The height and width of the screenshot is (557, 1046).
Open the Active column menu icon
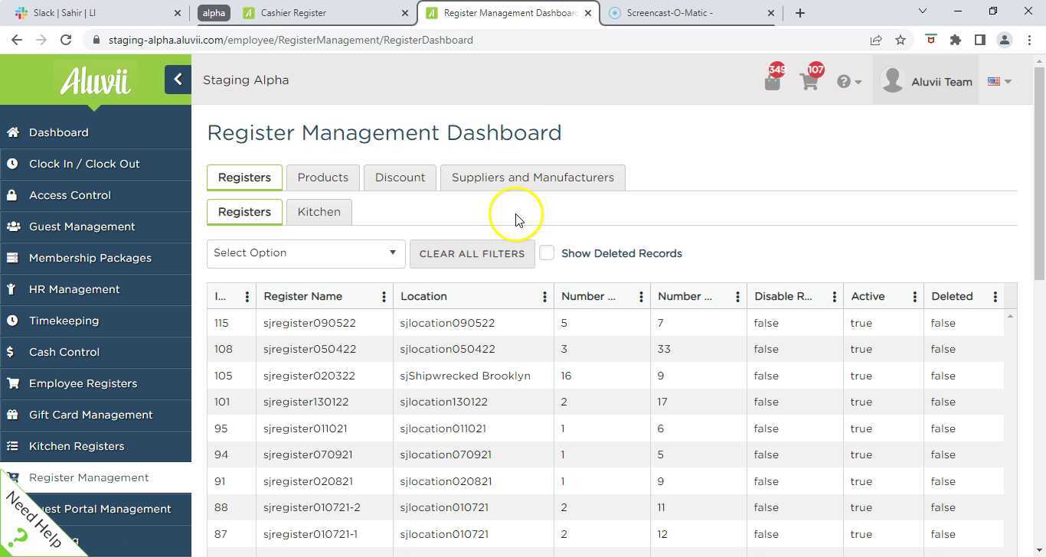click(x=914, y=297)
